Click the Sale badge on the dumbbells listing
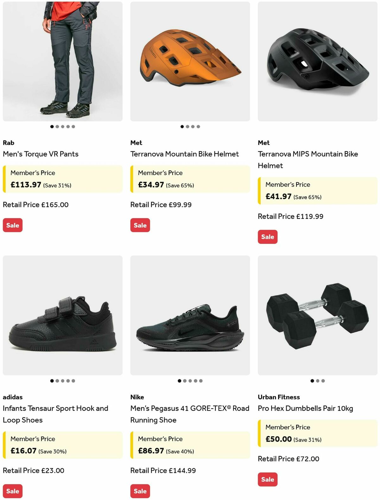The image size is (380, 500). click(x=268, y=479)
